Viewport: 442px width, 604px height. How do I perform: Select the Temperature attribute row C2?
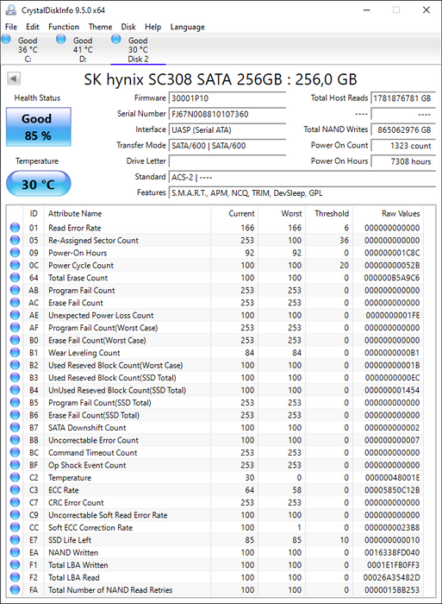pos(215,478)
